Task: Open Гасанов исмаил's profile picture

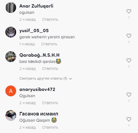Action: [x=11, y=115]
